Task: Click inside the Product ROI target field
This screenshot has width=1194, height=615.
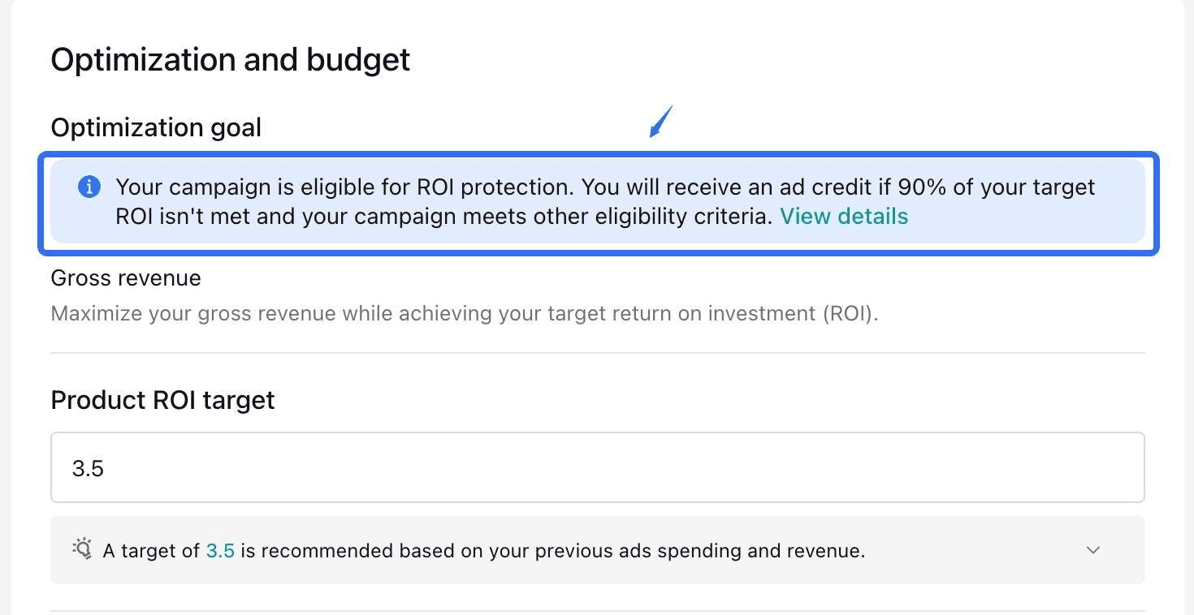Action: (597, 467)
